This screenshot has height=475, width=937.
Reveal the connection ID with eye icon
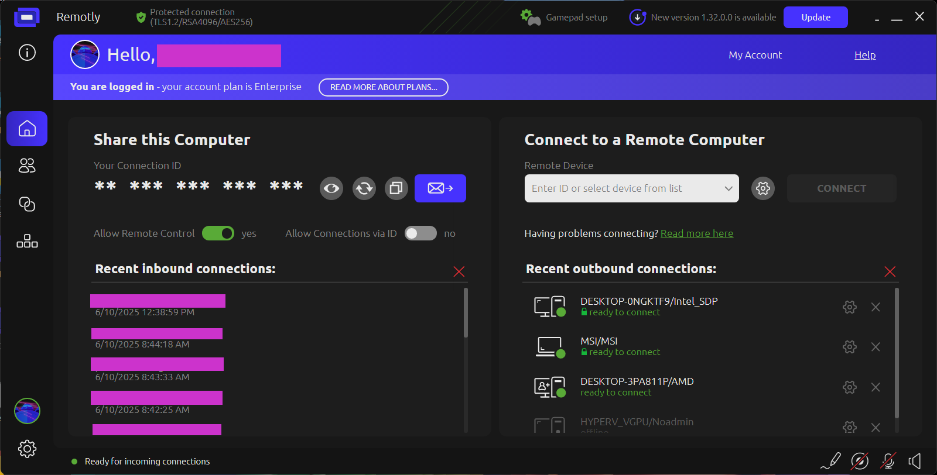[x=331, y=188]
